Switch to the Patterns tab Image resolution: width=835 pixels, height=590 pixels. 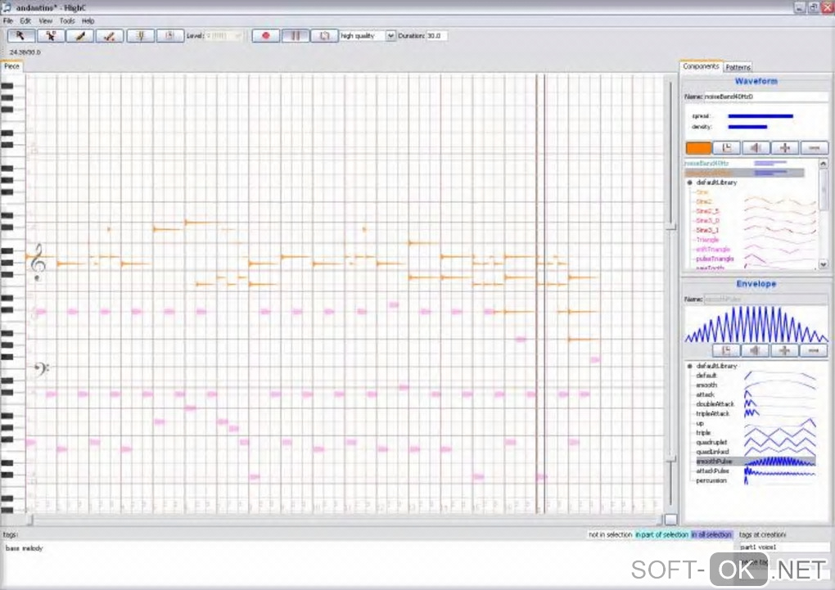coord(738,67)
